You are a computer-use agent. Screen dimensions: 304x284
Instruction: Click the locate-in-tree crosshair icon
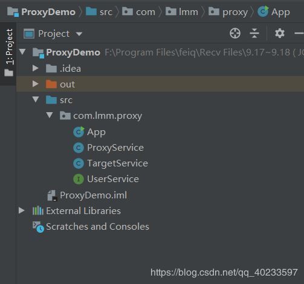coord(235,33)
